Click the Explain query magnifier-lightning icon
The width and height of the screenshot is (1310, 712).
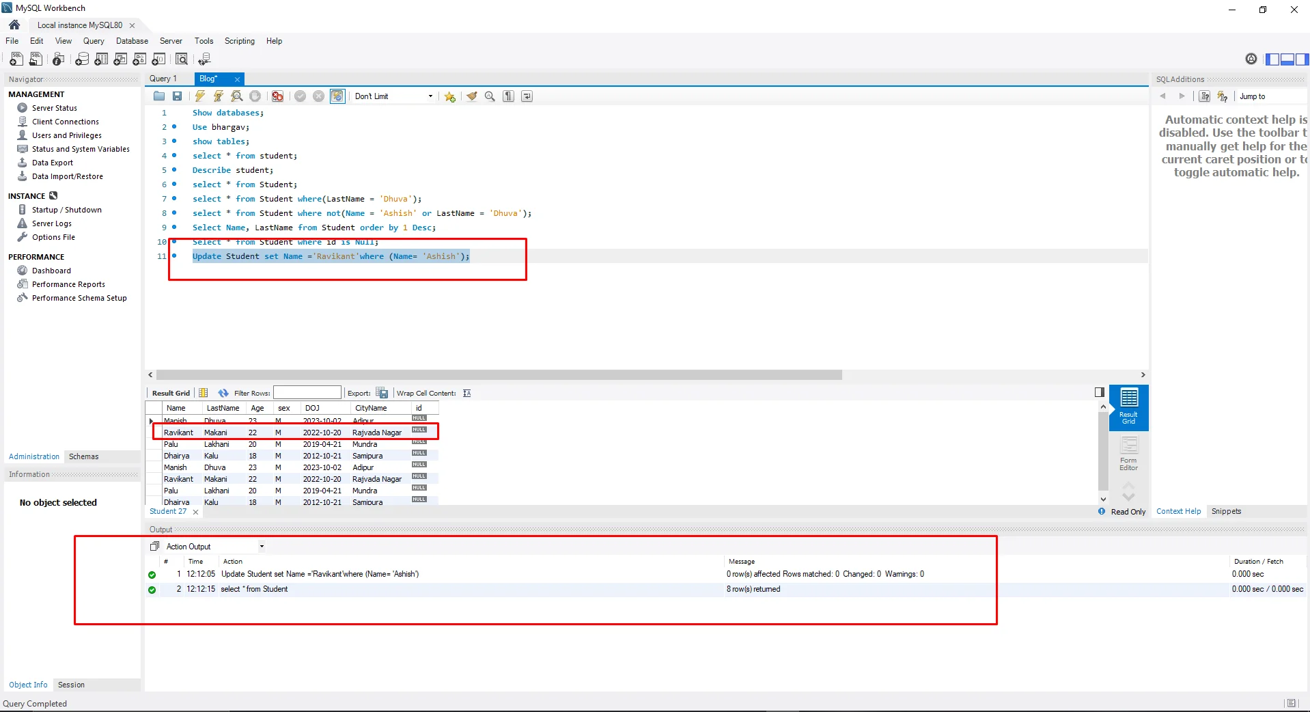tap(237, 96)
